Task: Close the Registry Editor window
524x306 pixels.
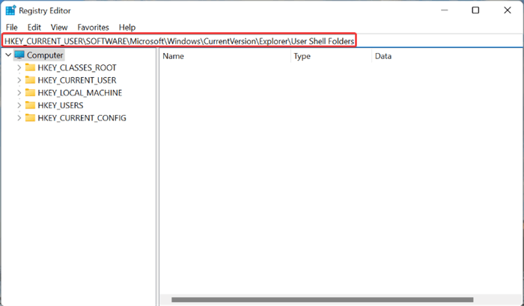Action: 508,10
